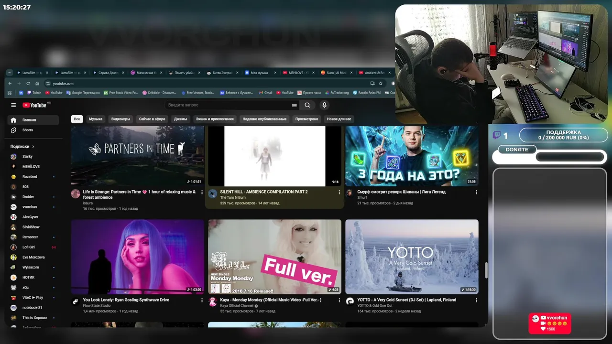Open the Dribbble bookmark
This screenshot has height=344, width=612.
click(x=159, y=93)
